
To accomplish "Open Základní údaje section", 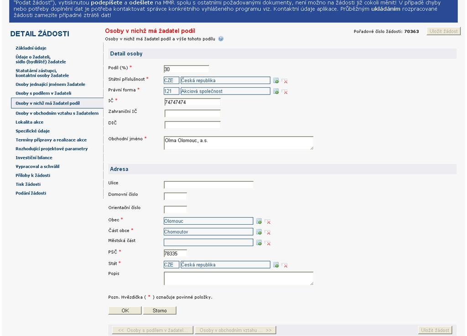I will click(x=31, y=48).
